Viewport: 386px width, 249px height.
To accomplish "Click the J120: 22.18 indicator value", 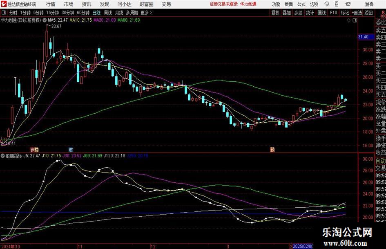I will (114, 156).
